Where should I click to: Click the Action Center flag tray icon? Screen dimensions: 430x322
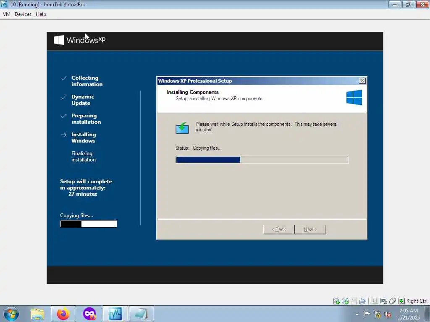click(x=367, y=314)
